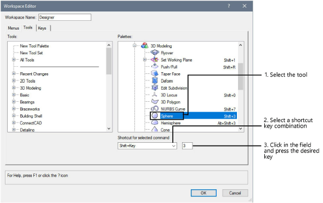Switch to the Menus tab

(x=13, y=28)
